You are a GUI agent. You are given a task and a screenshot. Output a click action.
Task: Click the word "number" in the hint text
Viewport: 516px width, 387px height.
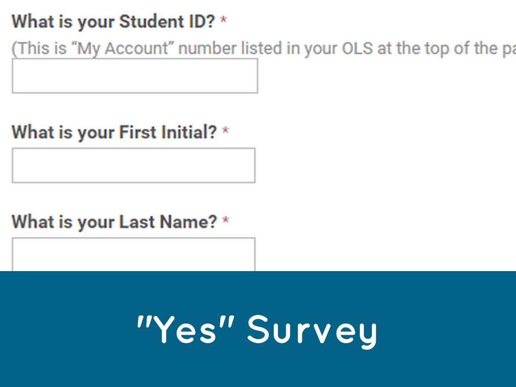point(207,49)
